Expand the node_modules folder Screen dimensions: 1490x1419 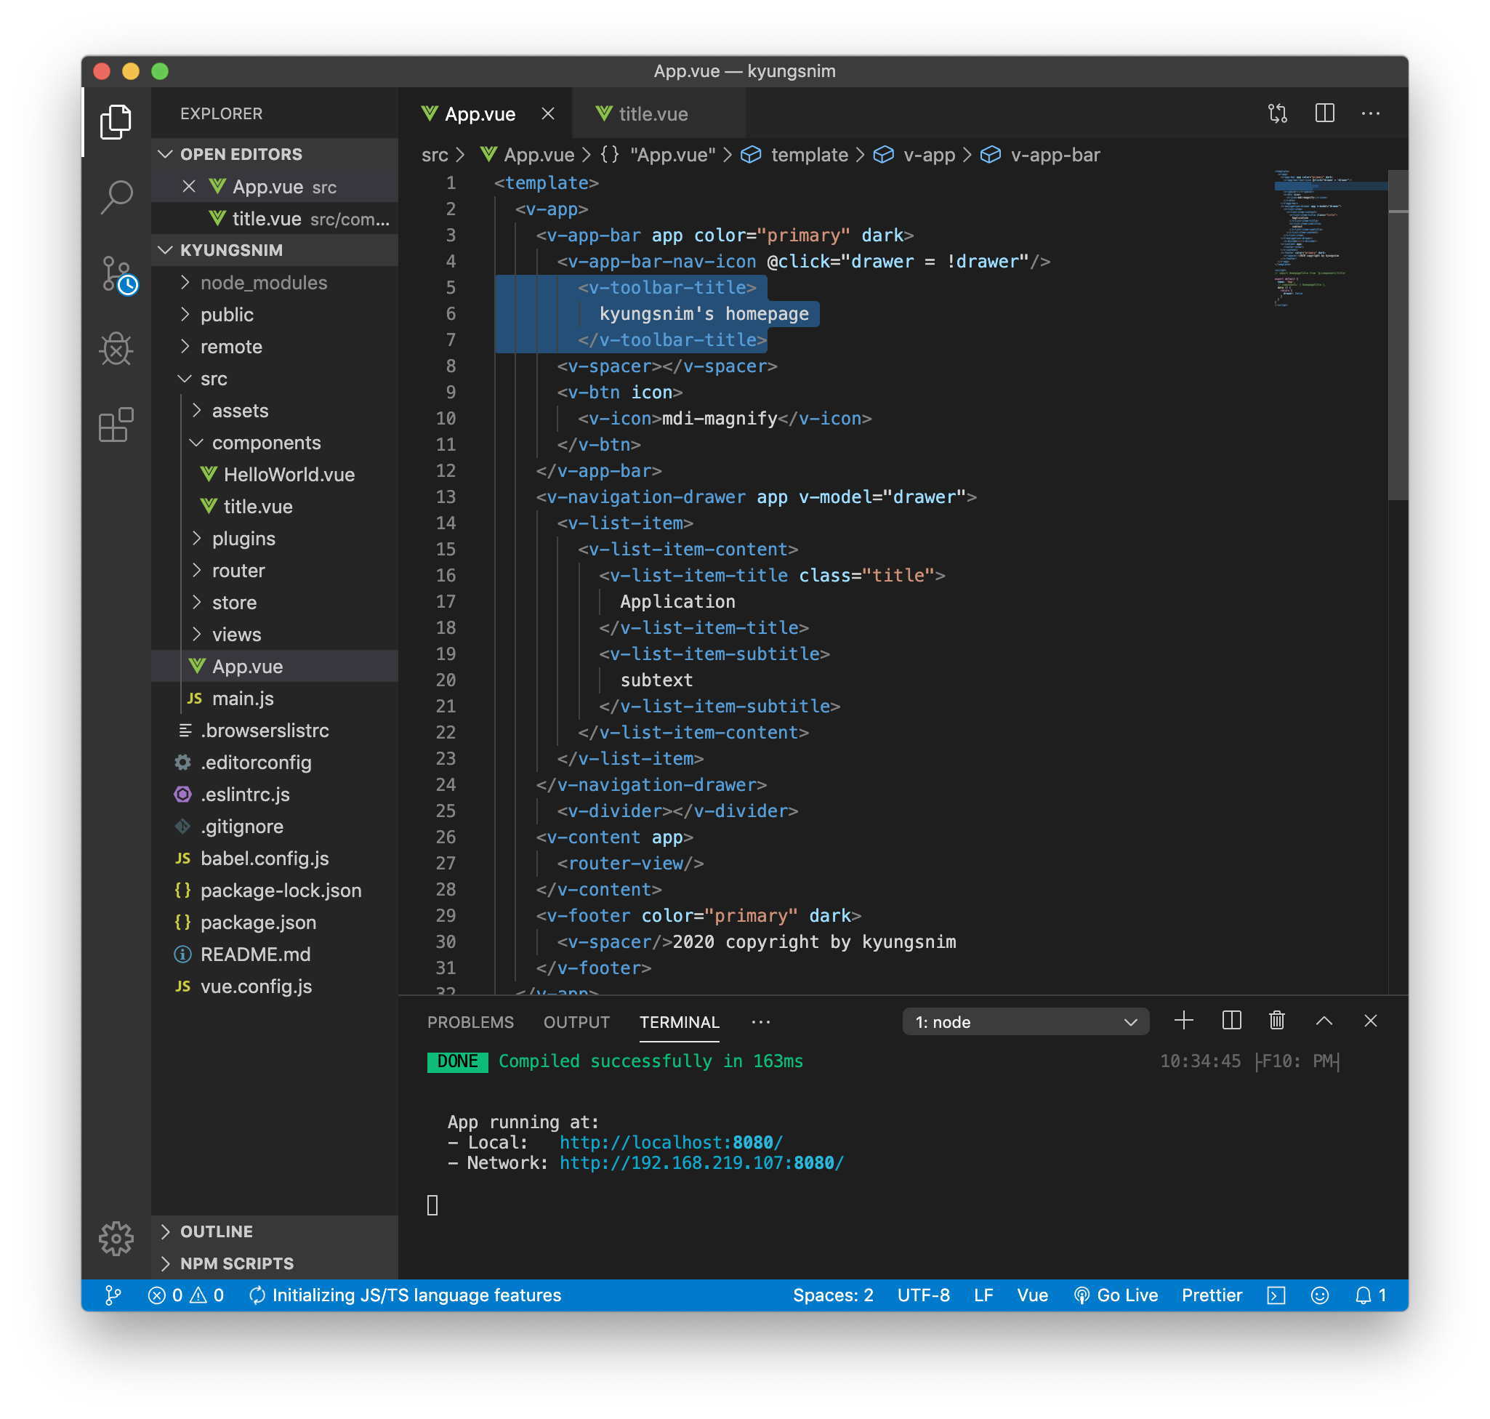(263, 283)
